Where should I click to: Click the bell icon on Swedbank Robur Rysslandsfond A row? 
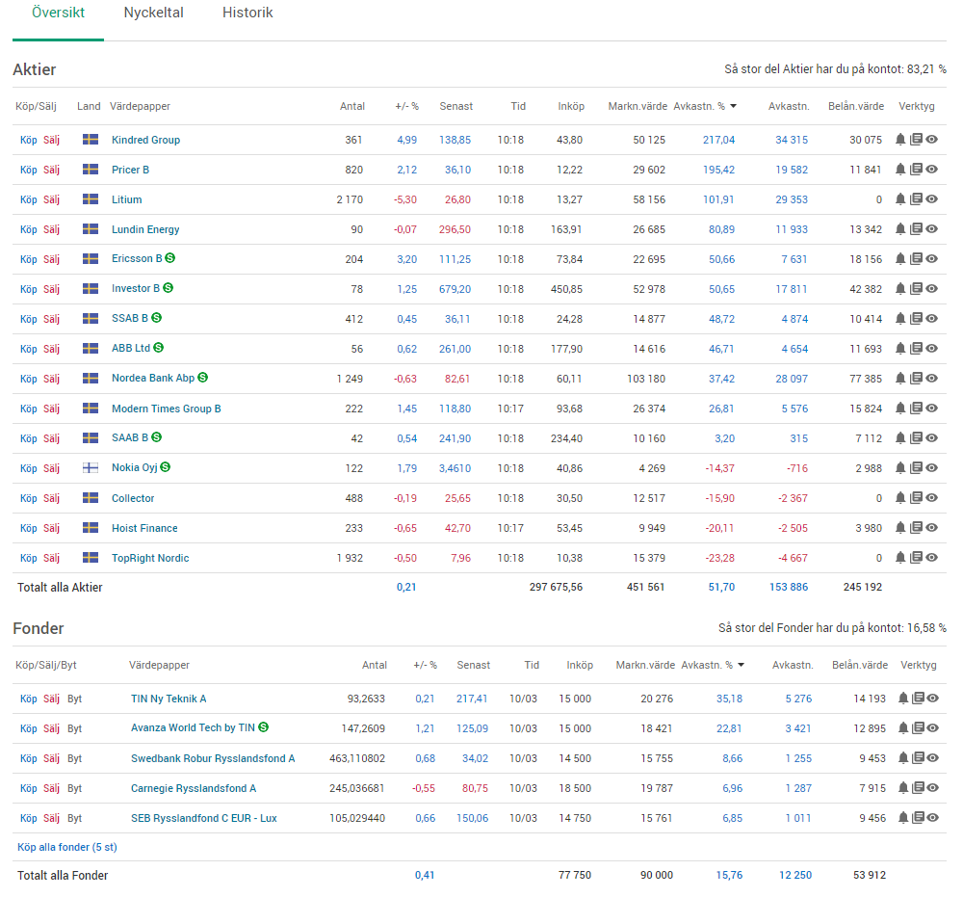(x=903, y=758)
